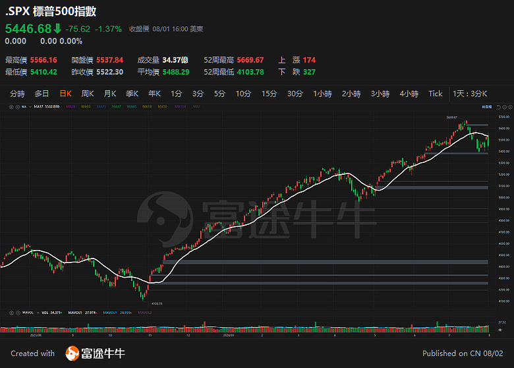The height and width of the screenshot is (368, 514).
Task: Toggle the yellow MA indicator after the magenta one
Action: point(86,107)
